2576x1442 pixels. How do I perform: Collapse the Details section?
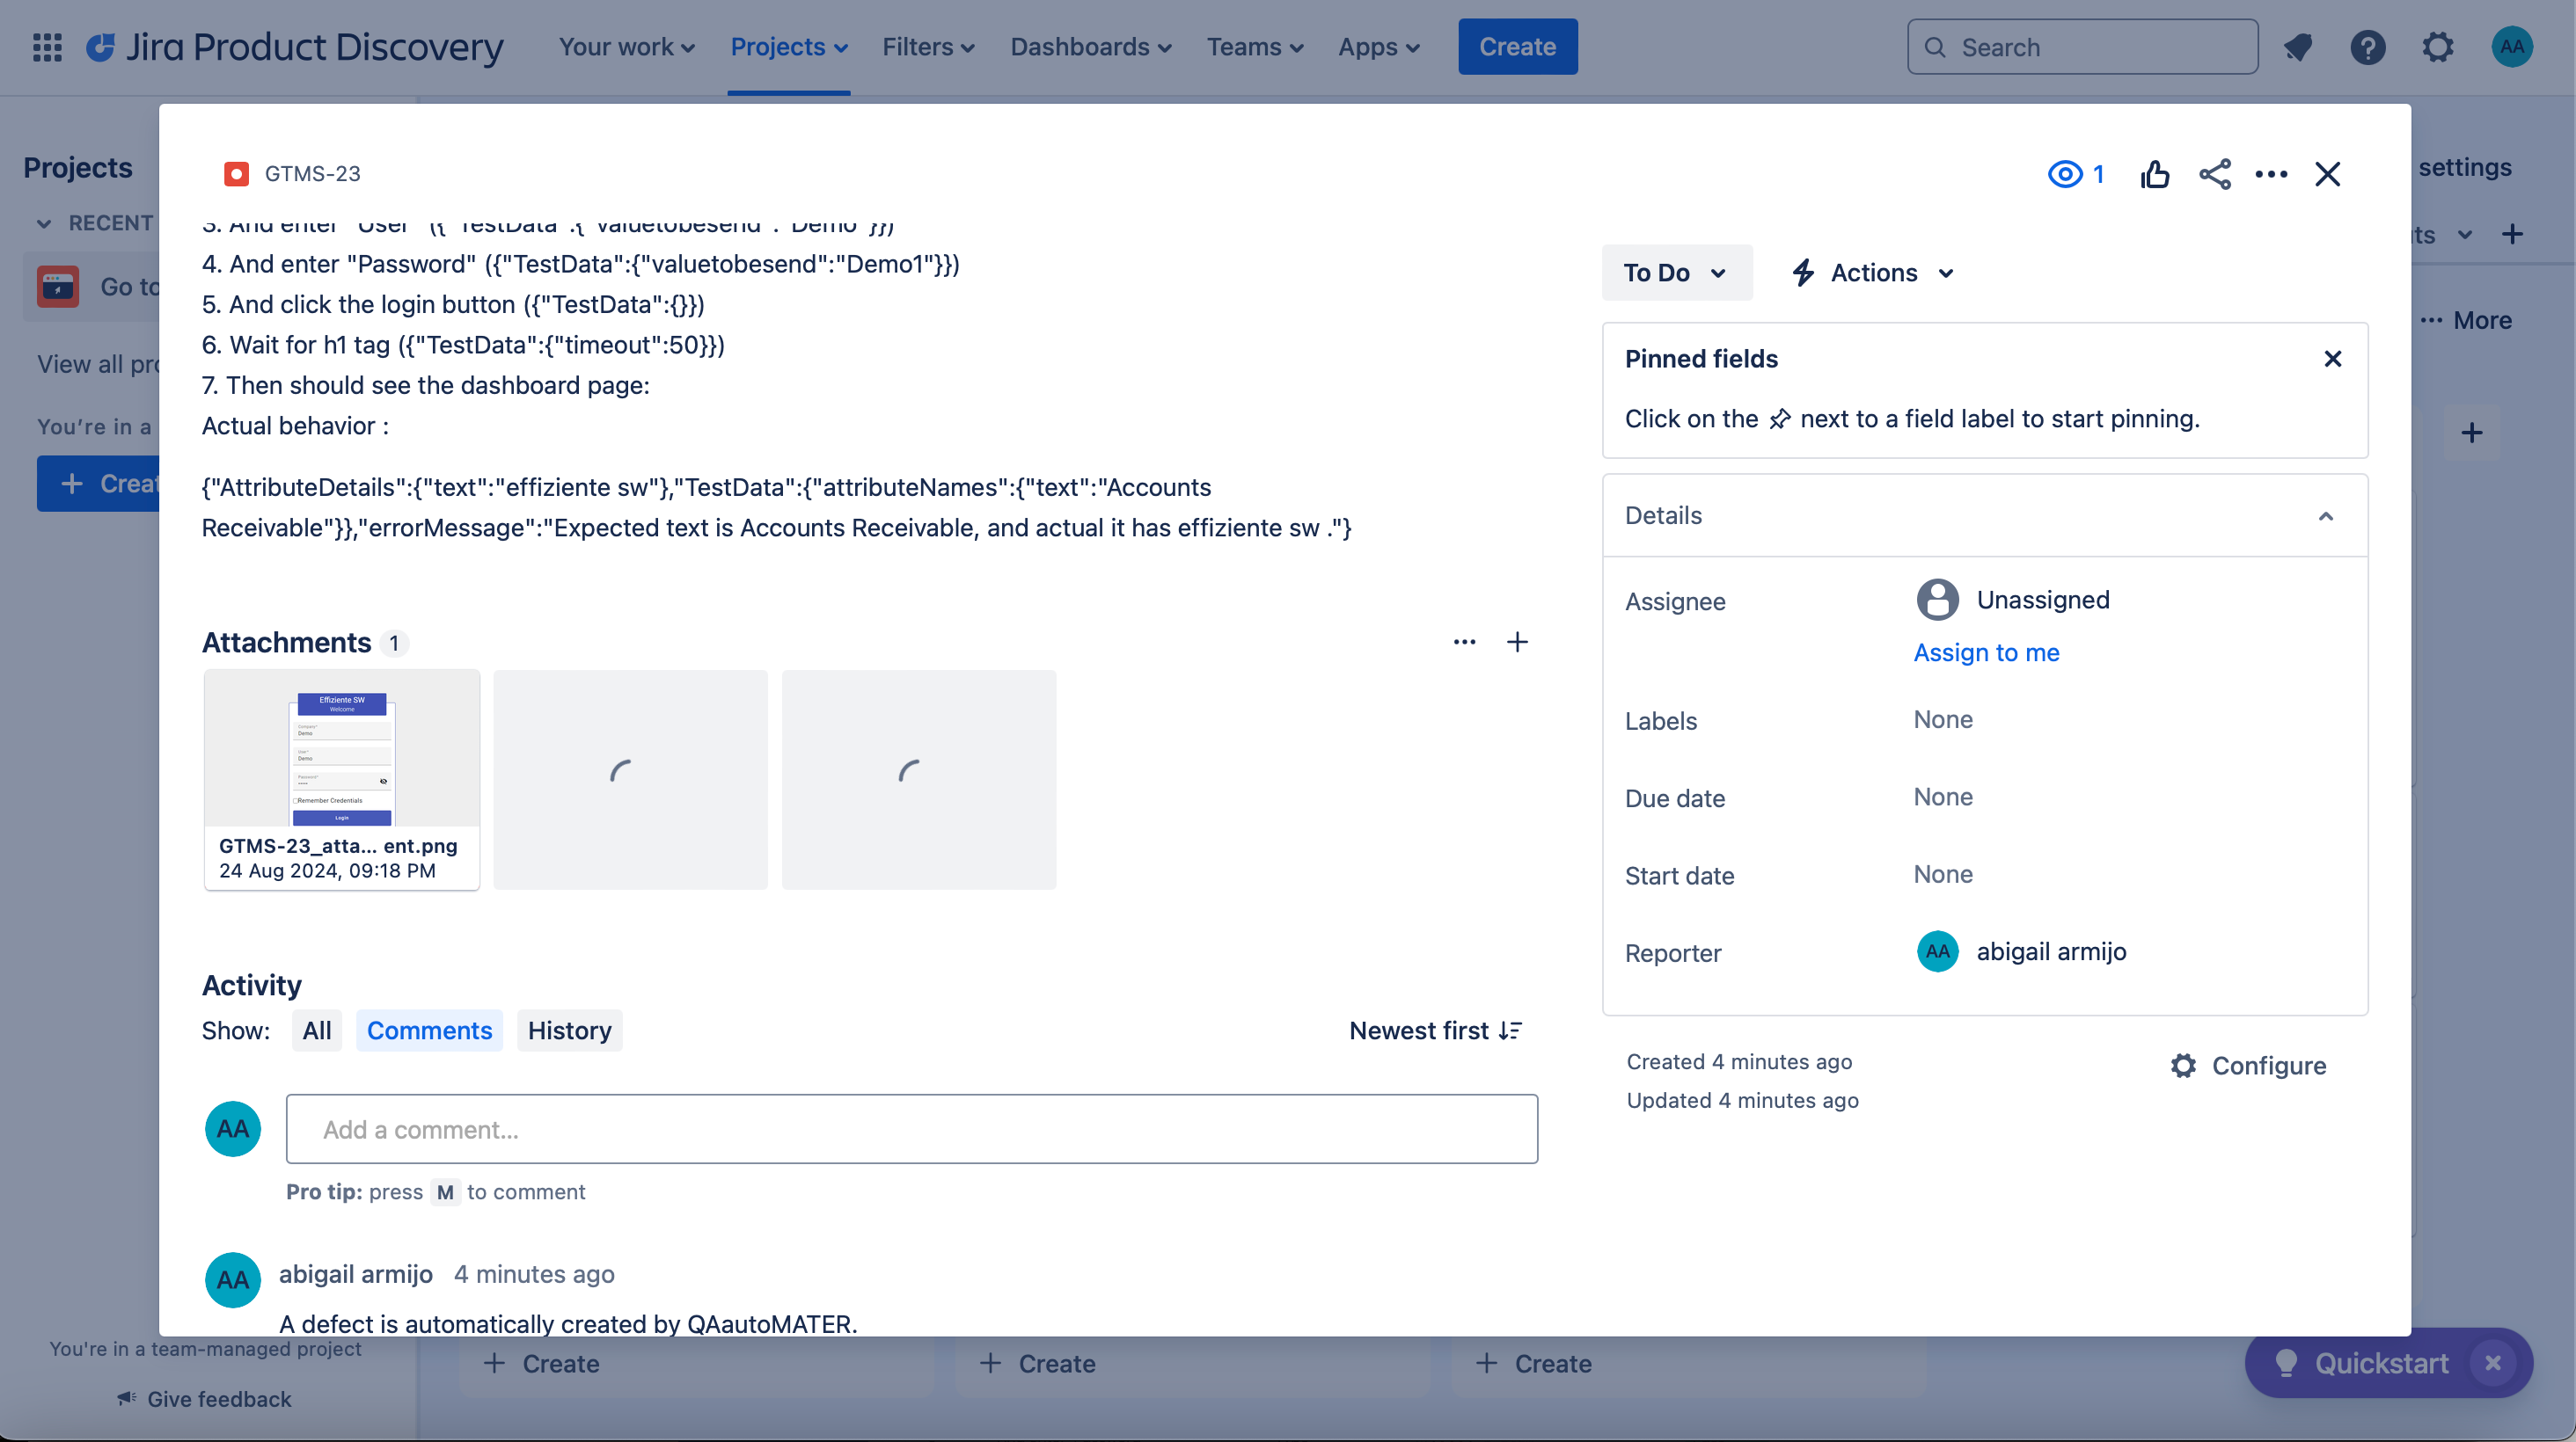click(2325, 515)
